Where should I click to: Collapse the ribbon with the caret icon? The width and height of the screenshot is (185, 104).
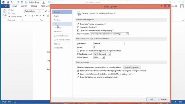coord(183,20)
